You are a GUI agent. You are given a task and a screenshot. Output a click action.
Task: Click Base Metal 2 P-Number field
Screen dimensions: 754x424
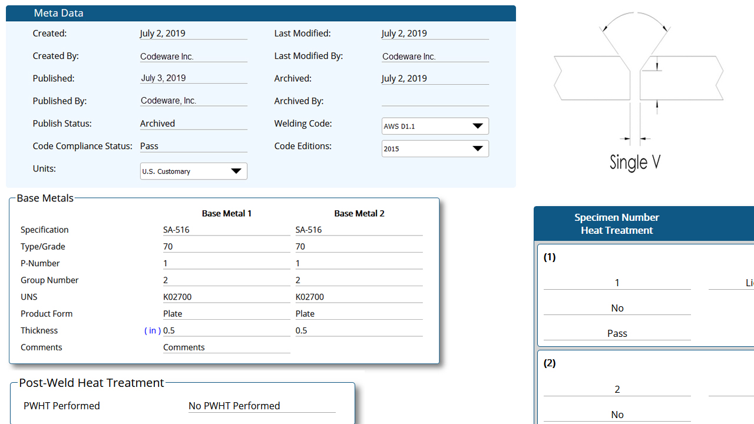click(x=359, y=263)
